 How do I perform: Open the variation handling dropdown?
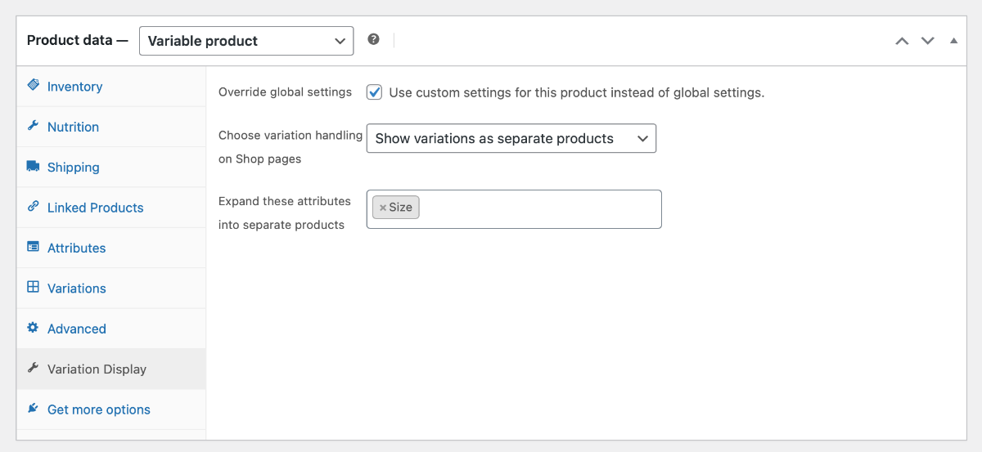[x=511, y=138]
